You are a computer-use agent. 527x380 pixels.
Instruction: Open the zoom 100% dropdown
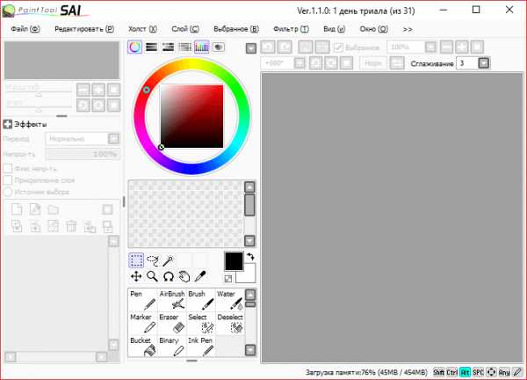coord(430,47)
